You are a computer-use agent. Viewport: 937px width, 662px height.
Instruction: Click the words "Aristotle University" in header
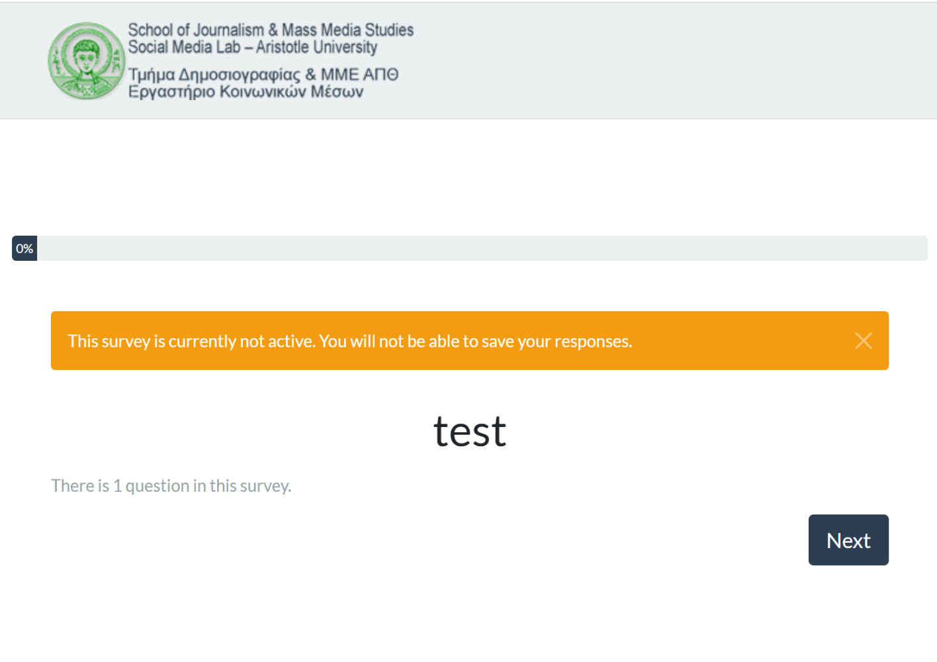[316, 48]
